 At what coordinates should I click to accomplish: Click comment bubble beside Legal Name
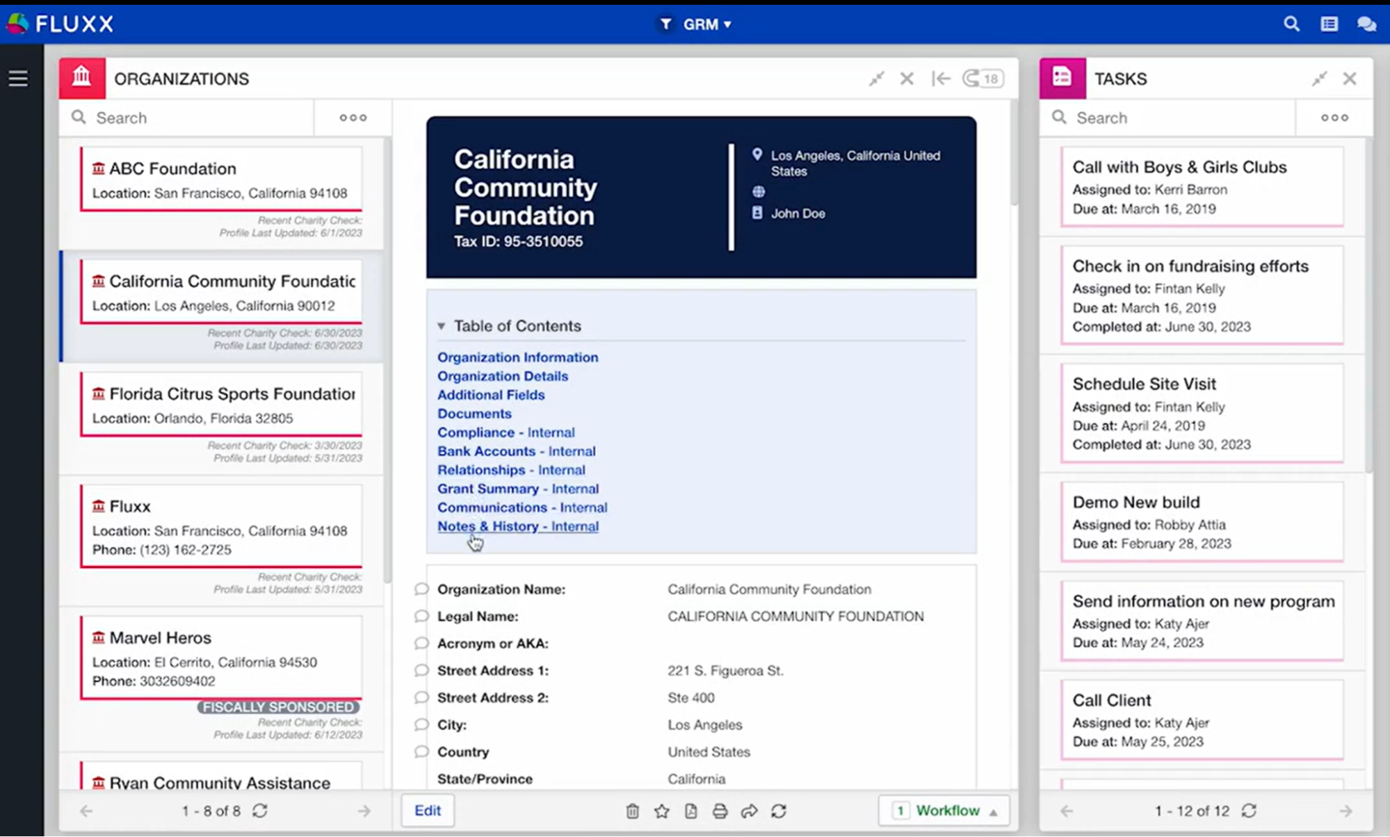421,616
